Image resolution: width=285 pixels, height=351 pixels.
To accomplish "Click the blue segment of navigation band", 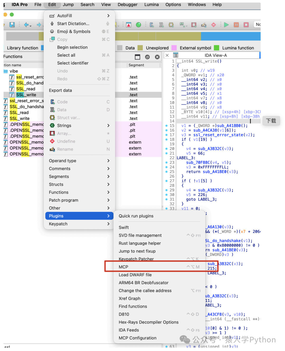I will pyautogui.click(x=231, y=36).
